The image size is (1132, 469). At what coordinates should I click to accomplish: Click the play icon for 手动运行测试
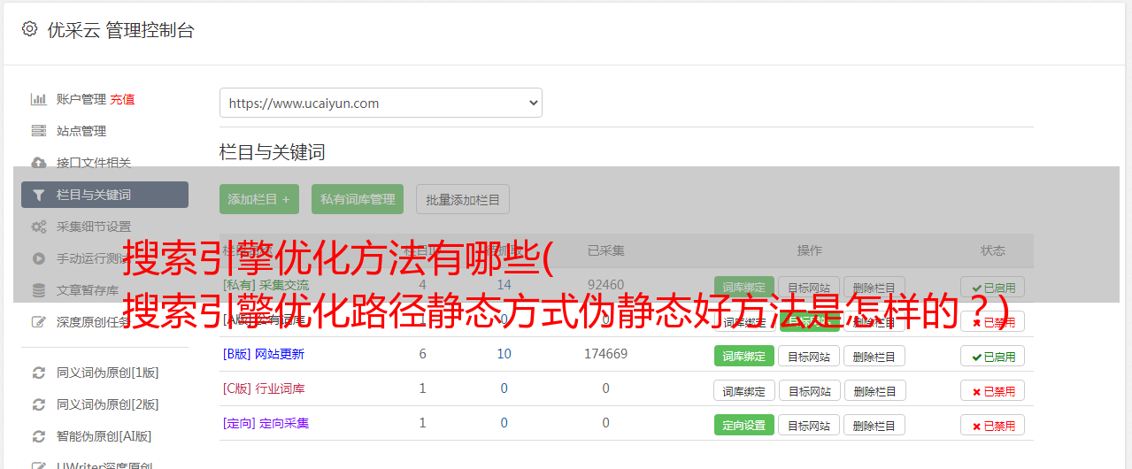point(38,258)
